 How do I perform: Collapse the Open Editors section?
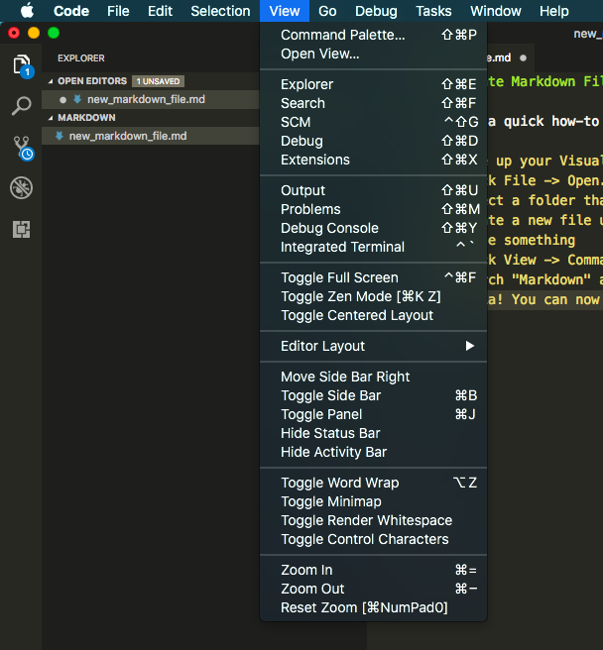pyautogui.click(x=50, y=80)
